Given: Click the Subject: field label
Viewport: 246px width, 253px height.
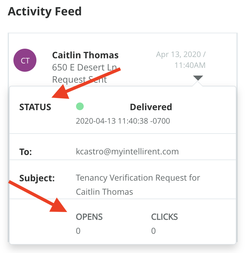Looking at the screenshot, I should pyautogui.click(x=37, y=178).
